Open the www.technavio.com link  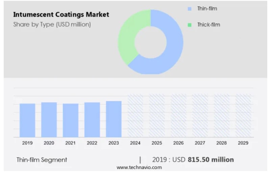click(x=139, y=168)
